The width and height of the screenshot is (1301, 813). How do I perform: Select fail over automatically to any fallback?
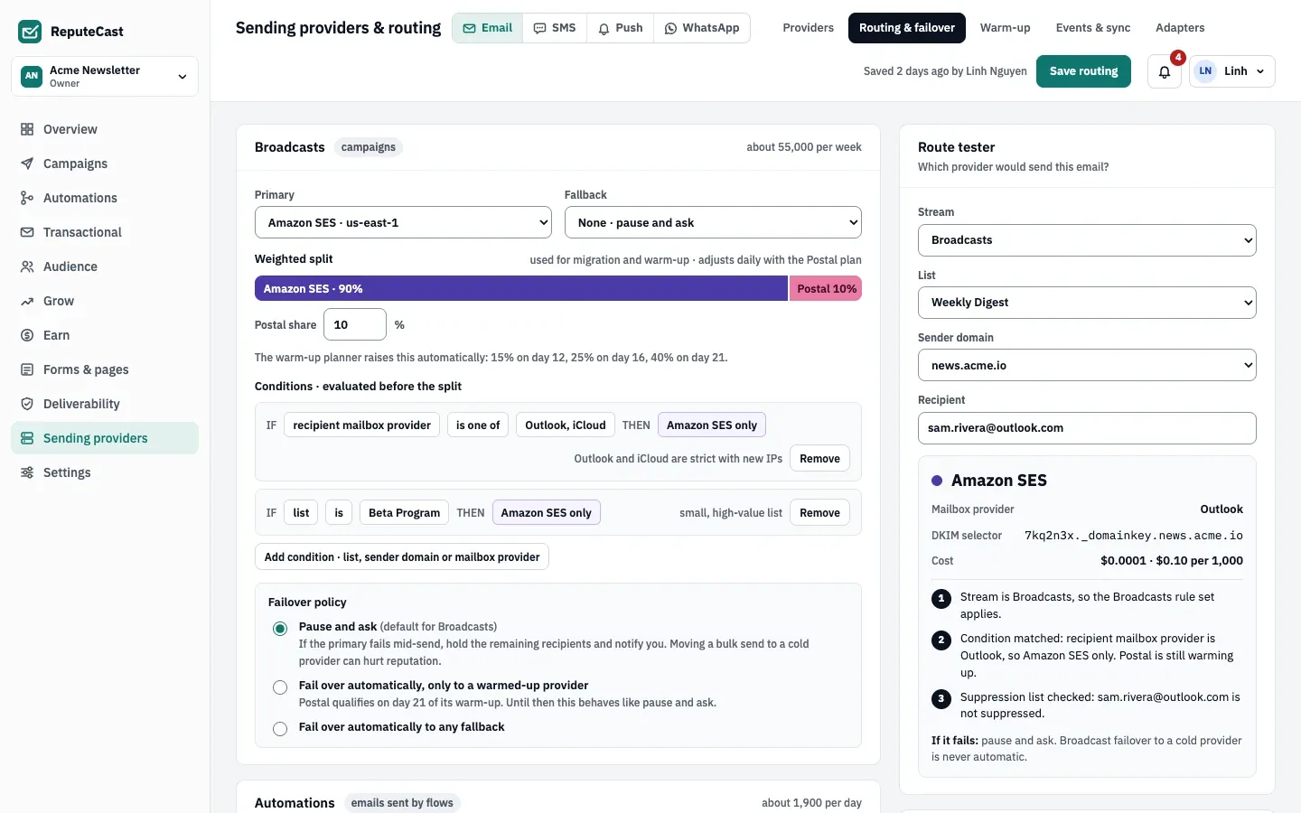pyautogui.click(x=280, y=729)
